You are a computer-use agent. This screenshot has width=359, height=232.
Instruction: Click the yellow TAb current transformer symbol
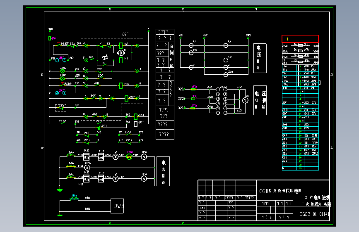(x=70, y=166)
